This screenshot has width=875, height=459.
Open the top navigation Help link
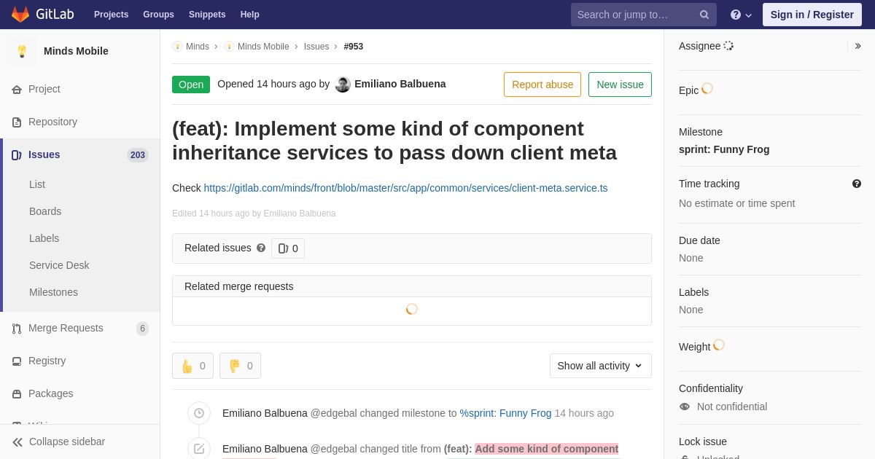(250, 15)
